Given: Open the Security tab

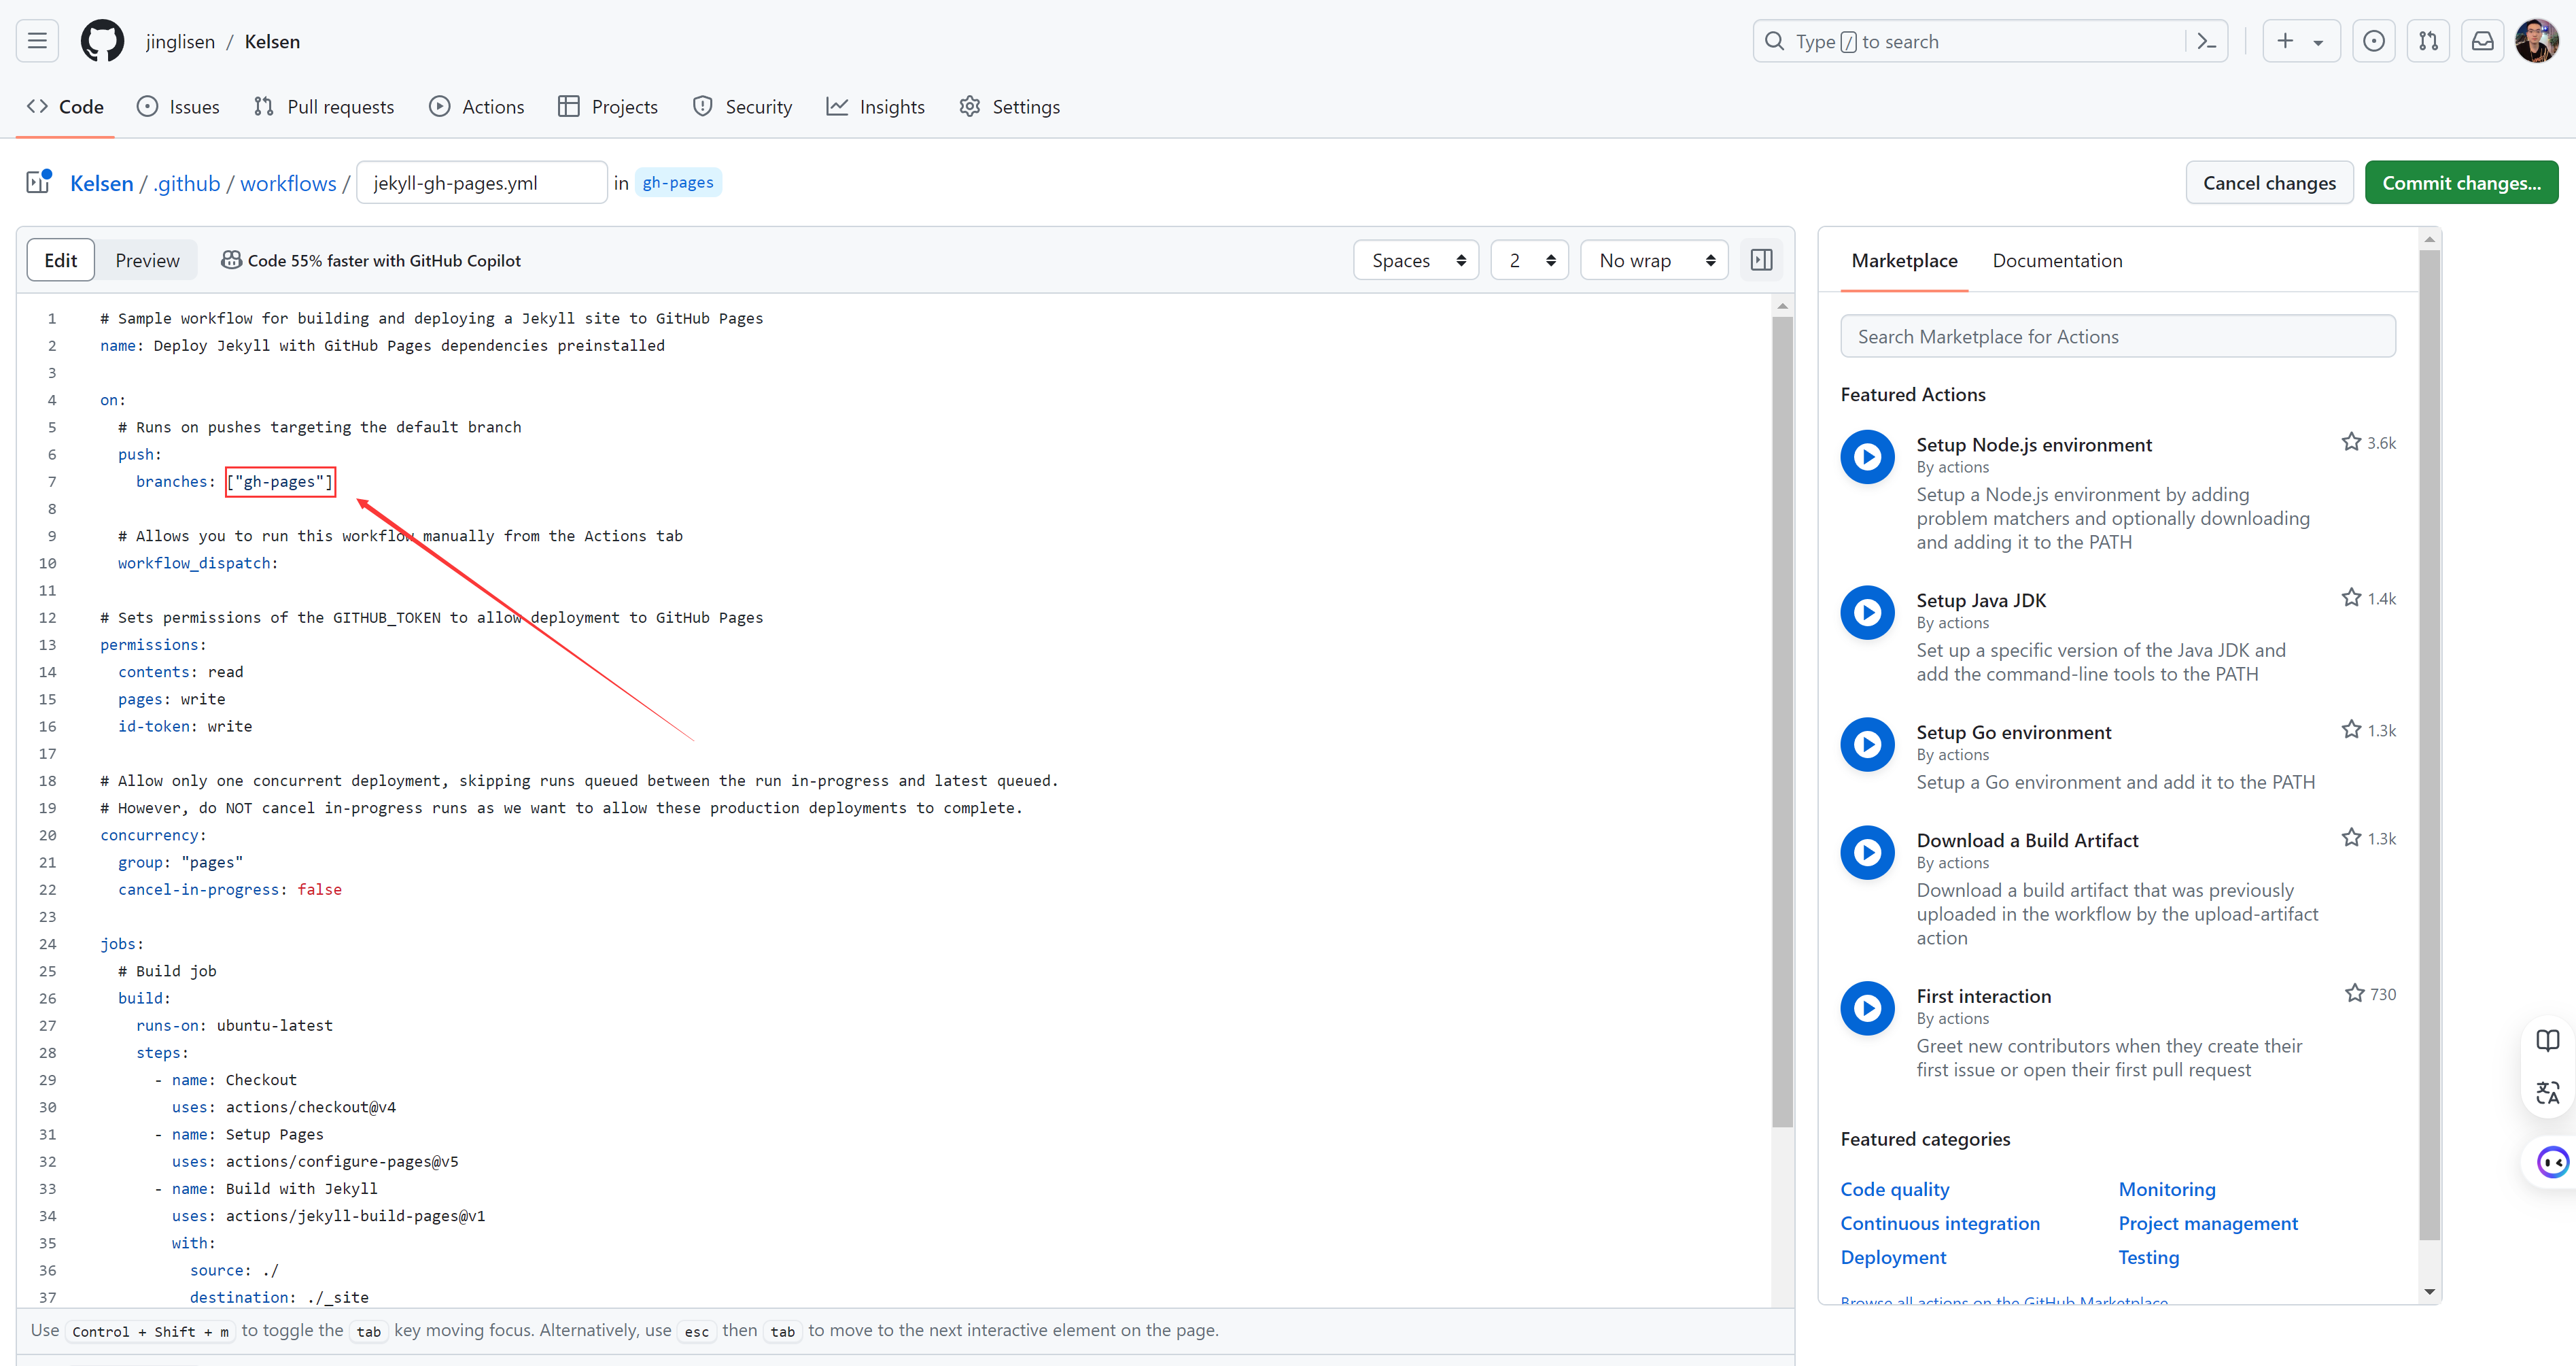Looking at the screenshot, I should tap(742, 106).
